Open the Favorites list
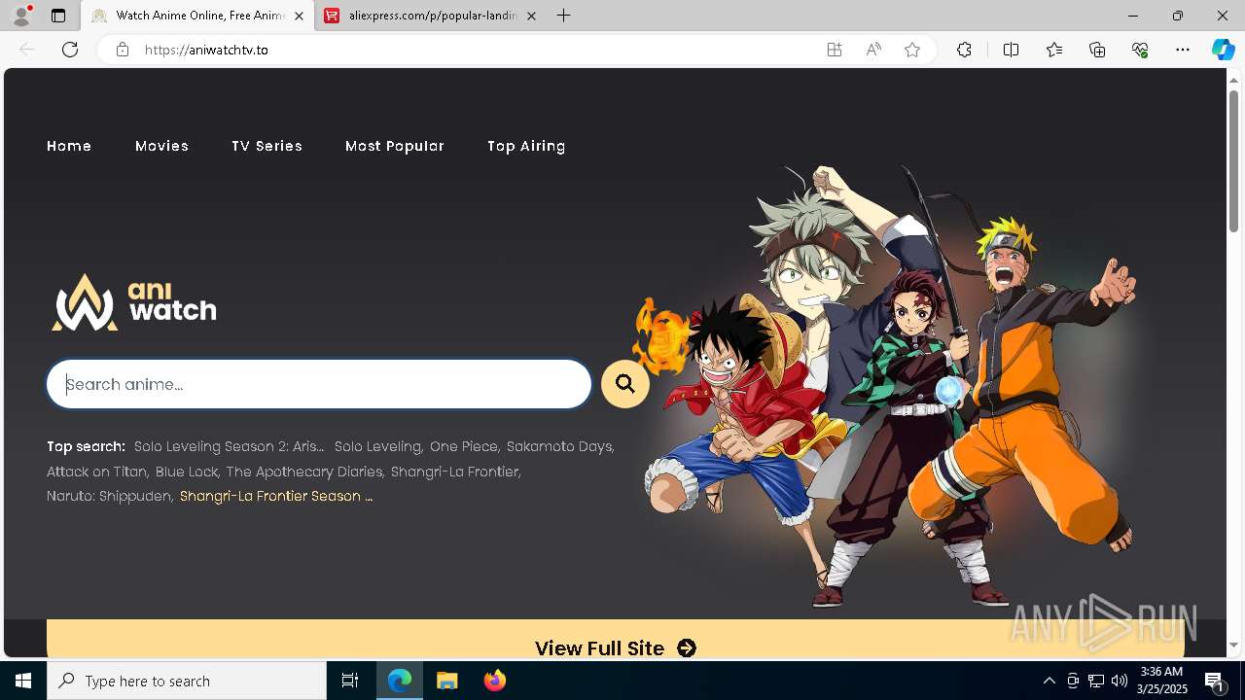The height and width of the screenshot is (700, 1245). pyautogui.click(x=1054, y=50)
